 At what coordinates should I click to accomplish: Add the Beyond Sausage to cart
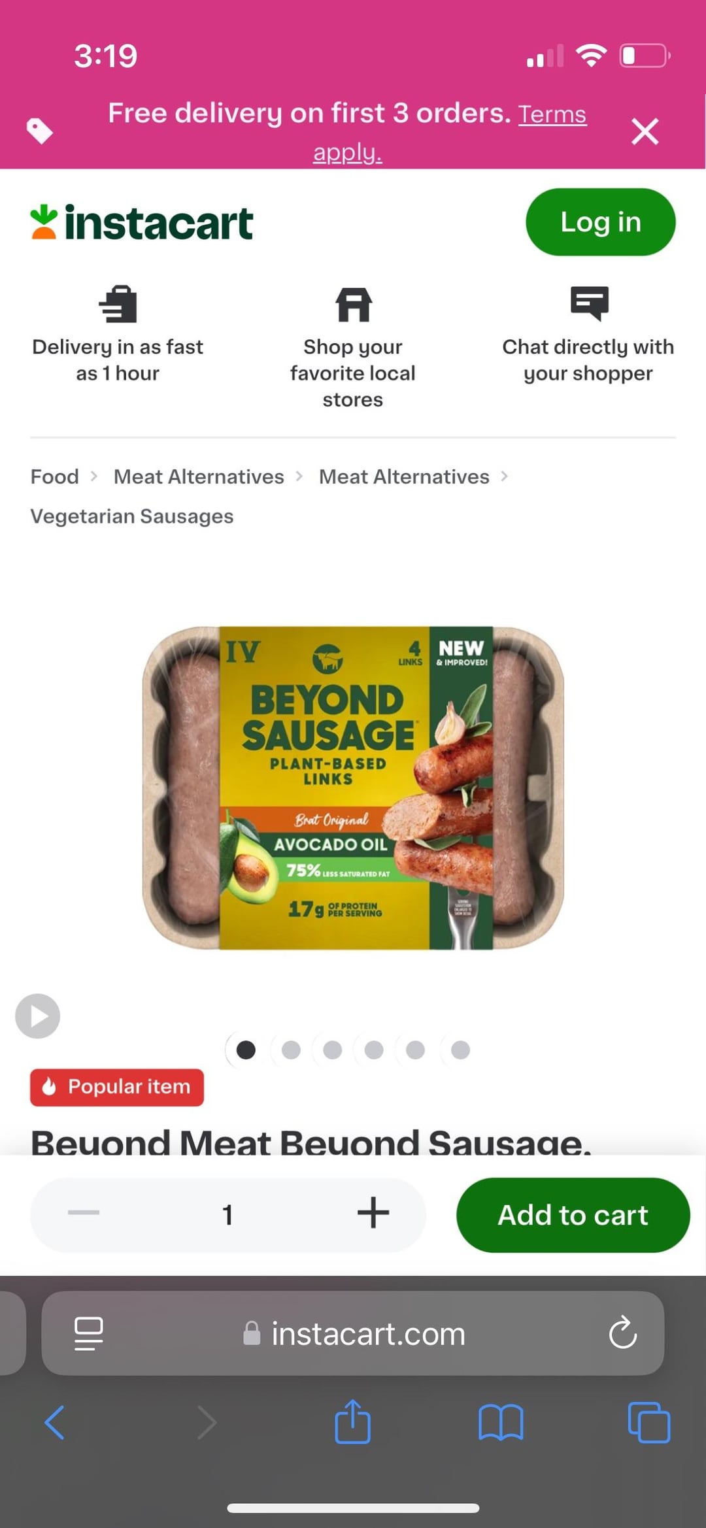point(573,1215)
